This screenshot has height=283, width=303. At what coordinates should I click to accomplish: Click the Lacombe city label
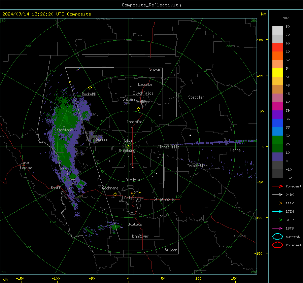click(145, 84)
